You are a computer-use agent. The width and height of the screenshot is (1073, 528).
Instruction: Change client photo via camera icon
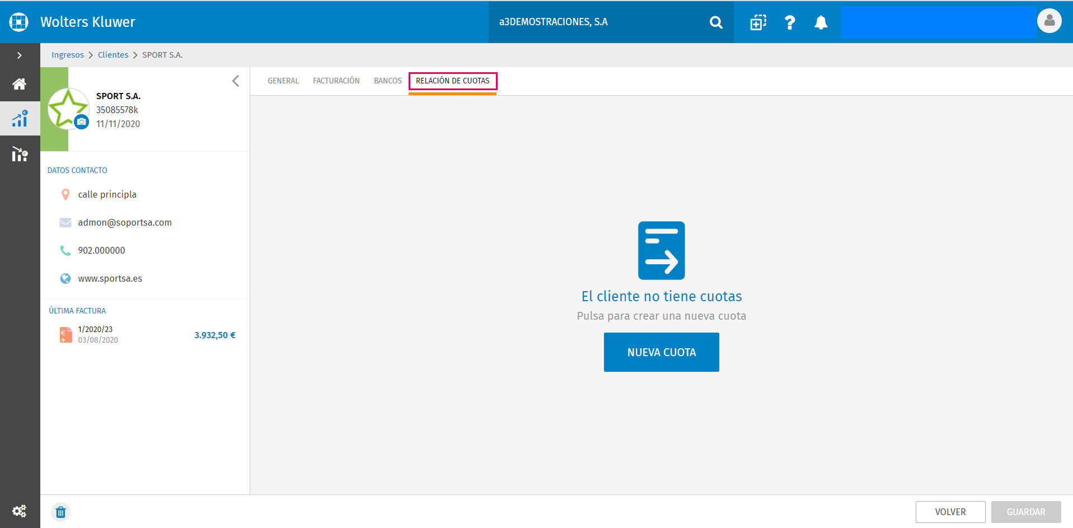point(82,122)
